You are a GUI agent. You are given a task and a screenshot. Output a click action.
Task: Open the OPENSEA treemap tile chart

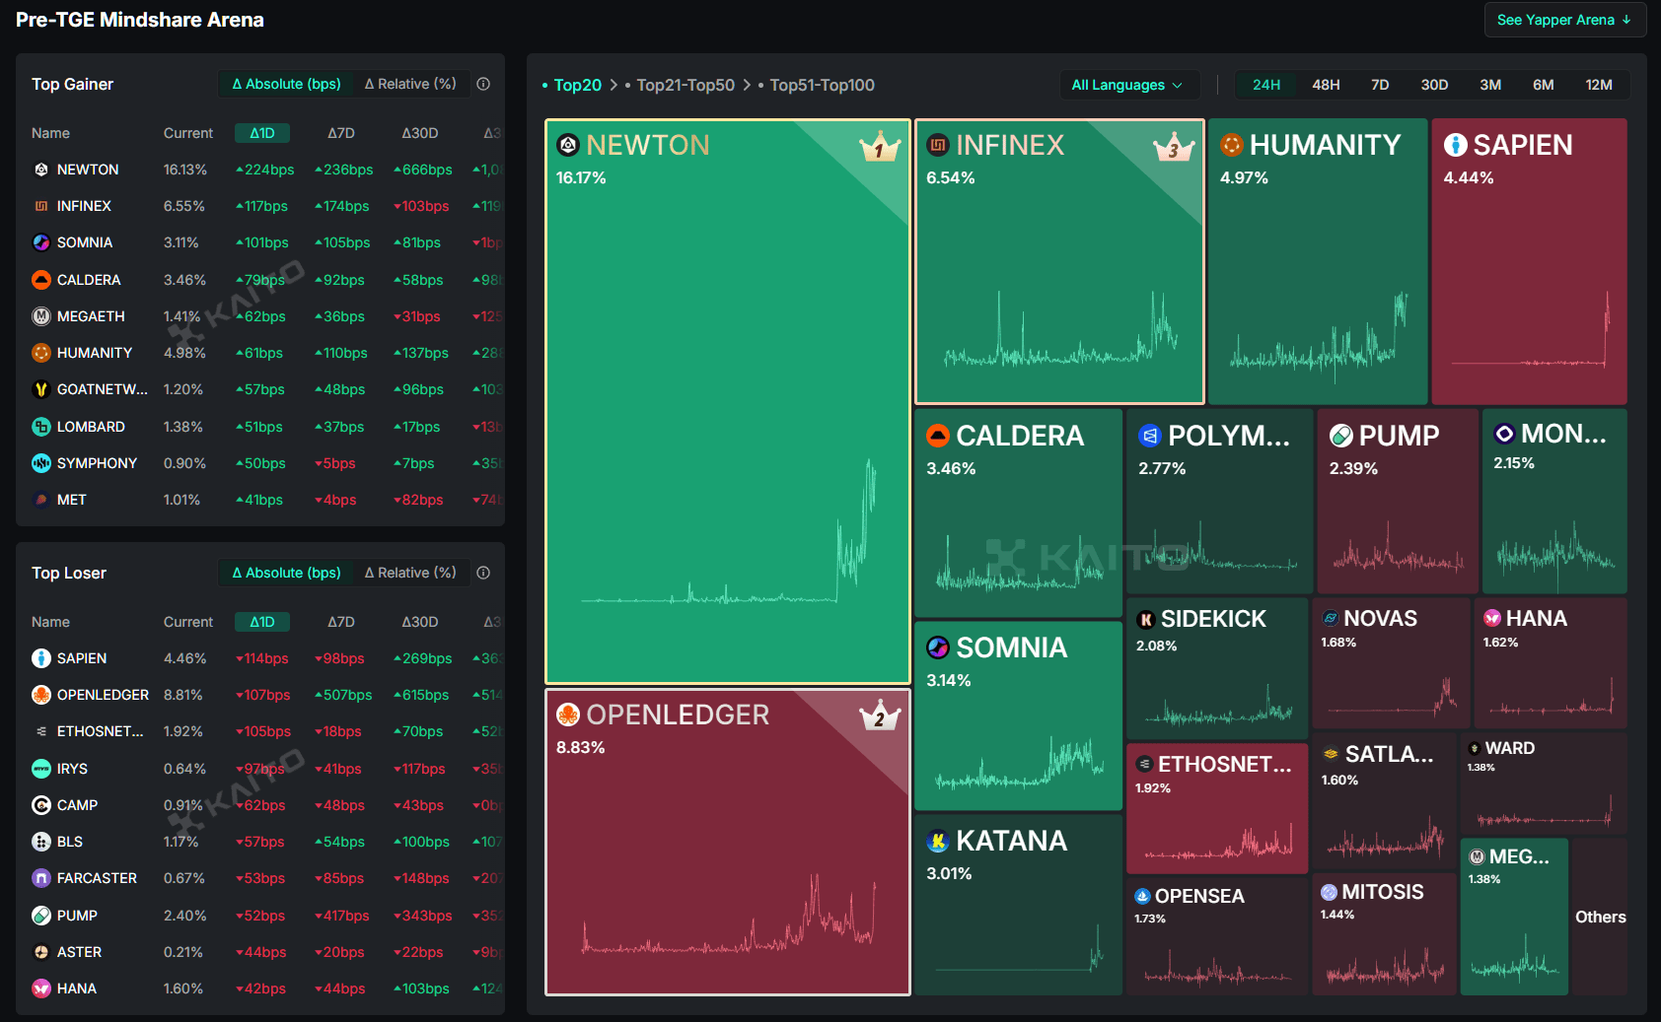coord(1216,936)
